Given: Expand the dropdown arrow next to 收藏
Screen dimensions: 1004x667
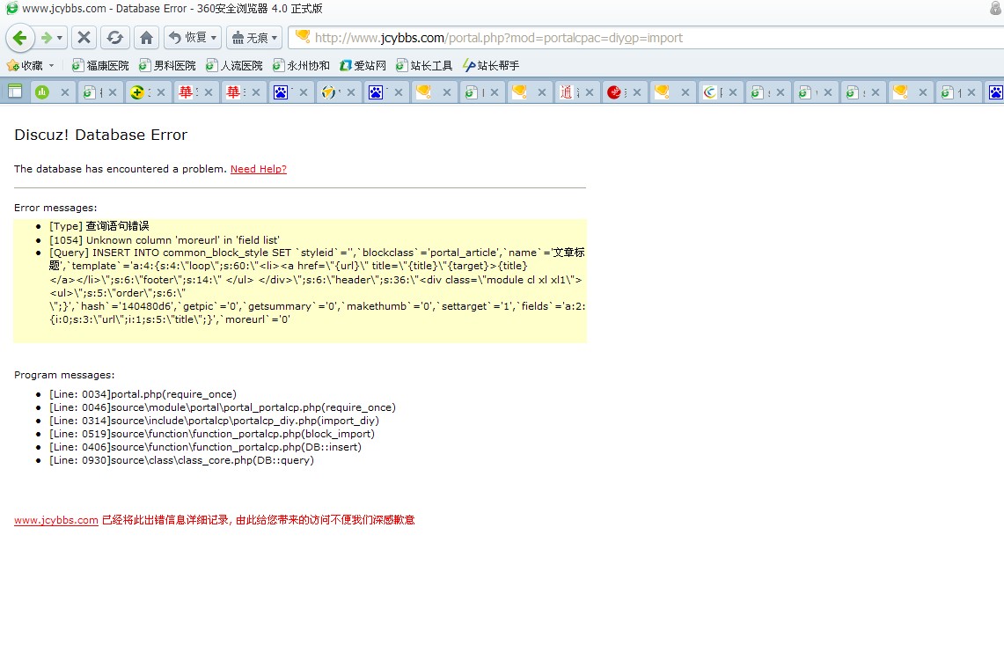Looking at the screenshot, I should pos(51,65).
